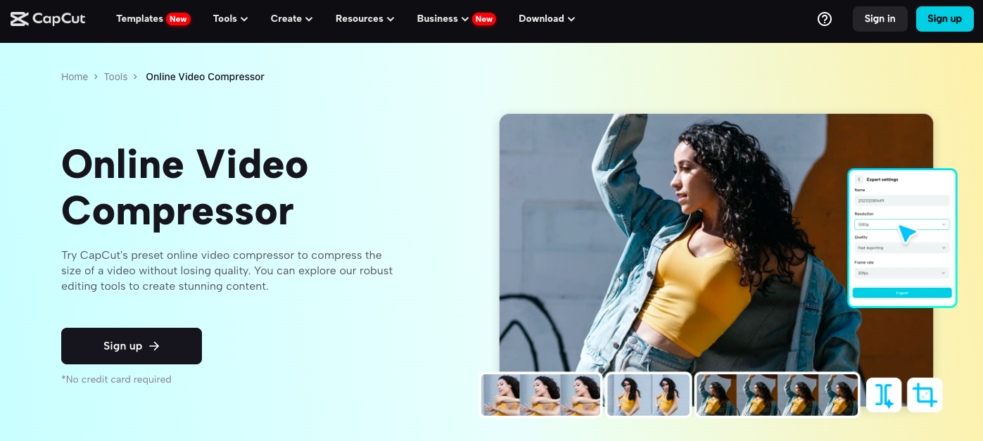Click the Sign in button
983x441 pixels.
point(880,19)
